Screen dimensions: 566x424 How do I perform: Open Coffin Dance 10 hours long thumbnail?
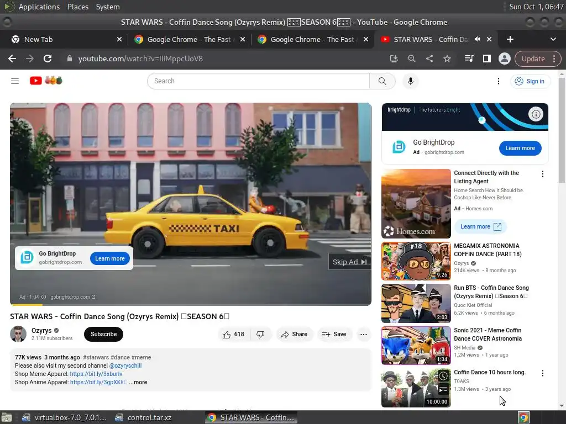click(416, 388)
